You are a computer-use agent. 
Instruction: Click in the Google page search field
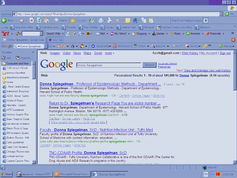[109, 65]
